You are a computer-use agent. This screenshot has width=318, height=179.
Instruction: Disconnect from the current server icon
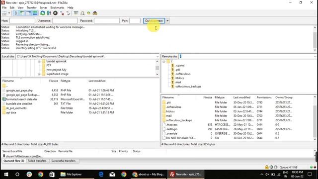pyautogui.click(x=62, y=13)
